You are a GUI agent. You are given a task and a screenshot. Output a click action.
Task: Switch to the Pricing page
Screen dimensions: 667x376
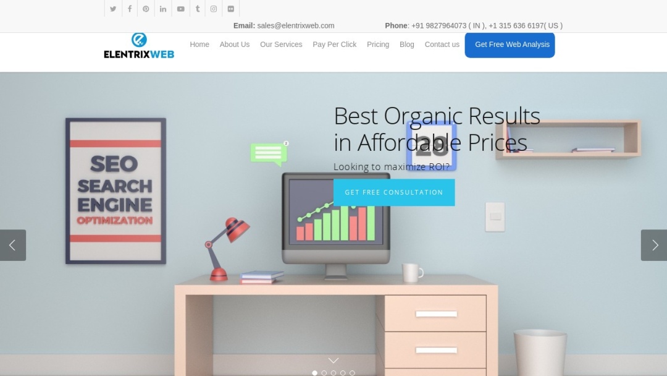point(377,44)
